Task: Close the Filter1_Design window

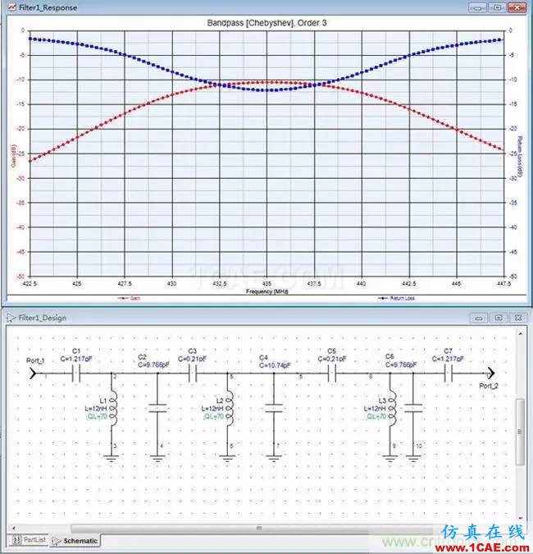Action: point(518,318)
